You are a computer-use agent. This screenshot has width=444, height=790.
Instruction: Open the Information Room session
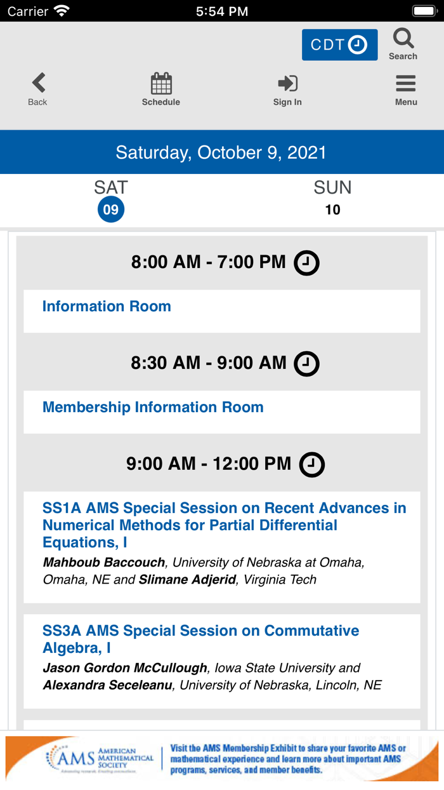(x=107, y=307)
